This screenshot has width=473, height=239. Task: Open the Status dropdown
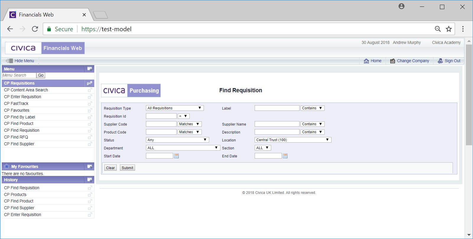178,140
